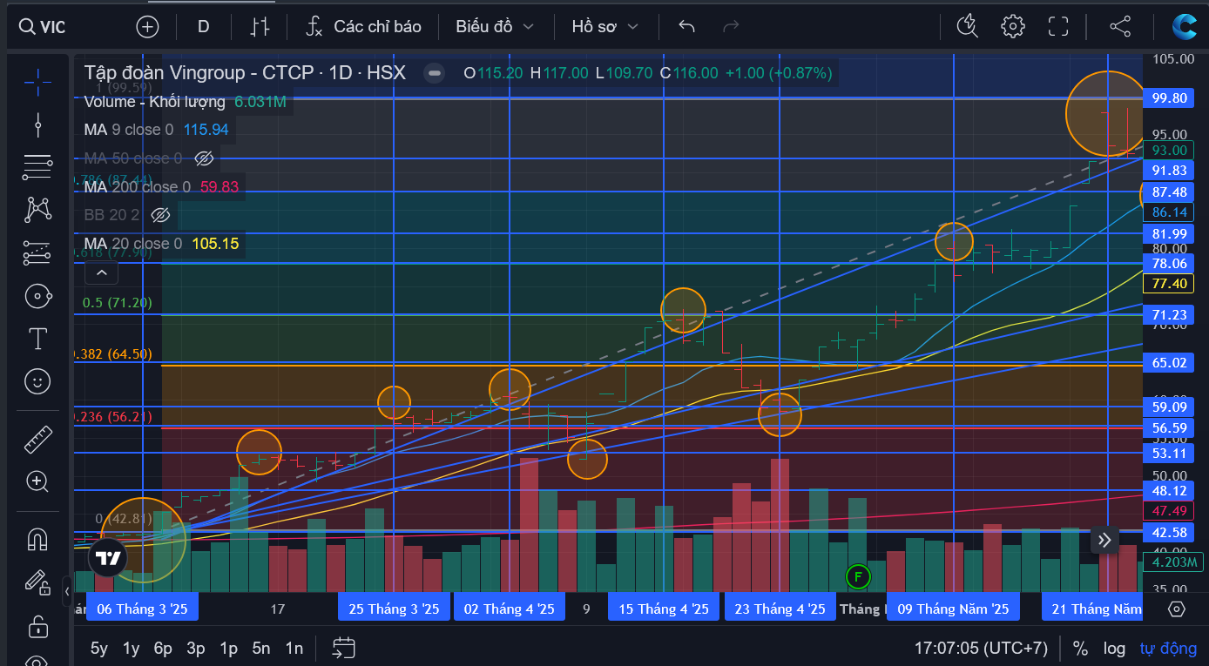
Task: Select the 6p date range
Action: click(x=163, y=648)
